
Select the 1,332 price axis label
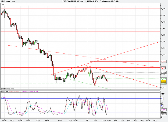[x=163, y=22]
